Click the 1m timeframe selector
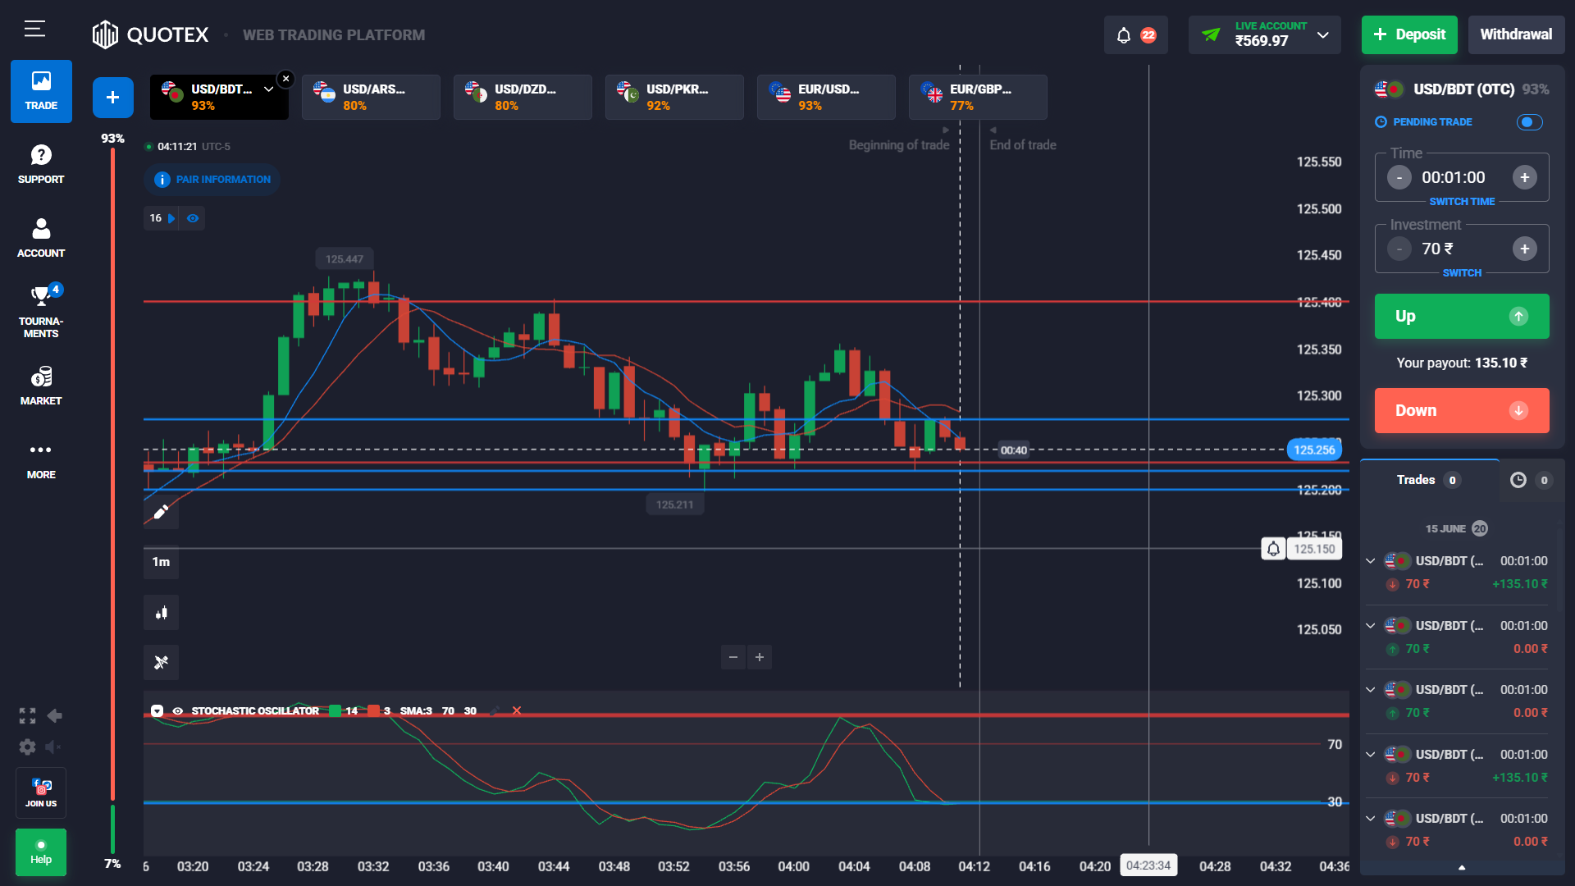Viewport: 1575px width, 886px height. [x=161, y=562]
